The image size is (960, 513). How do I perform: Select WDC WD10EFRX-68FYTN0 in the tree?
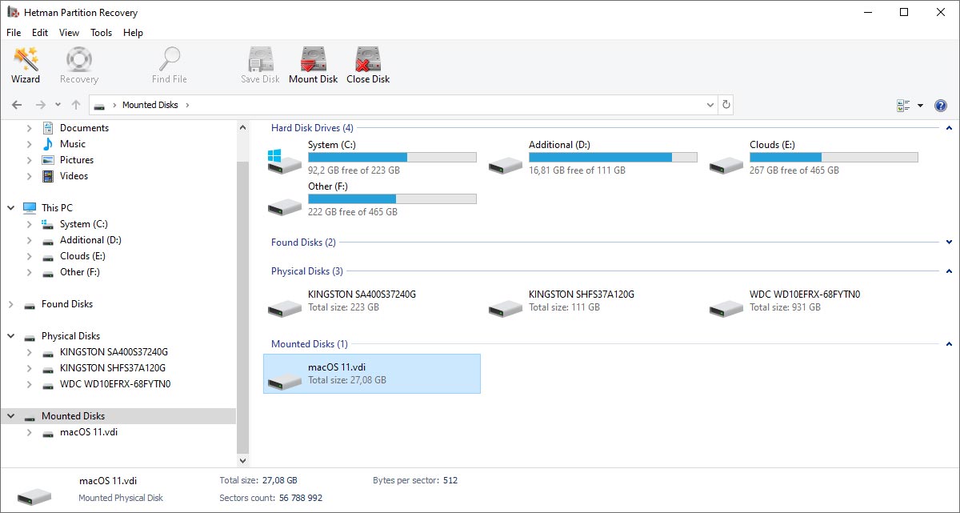[x=115, y=384]
